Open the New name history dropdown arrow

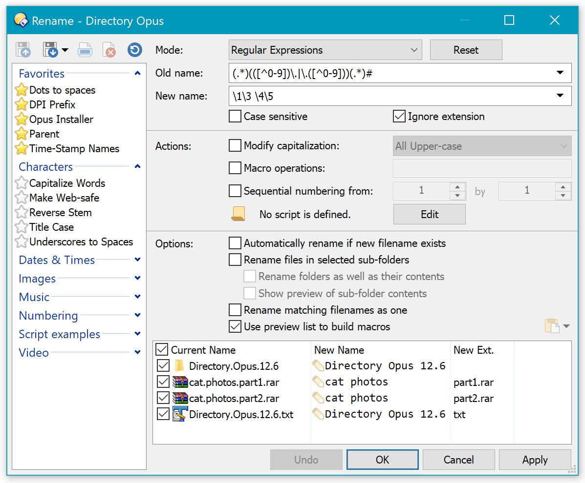[x=560, y=96]
